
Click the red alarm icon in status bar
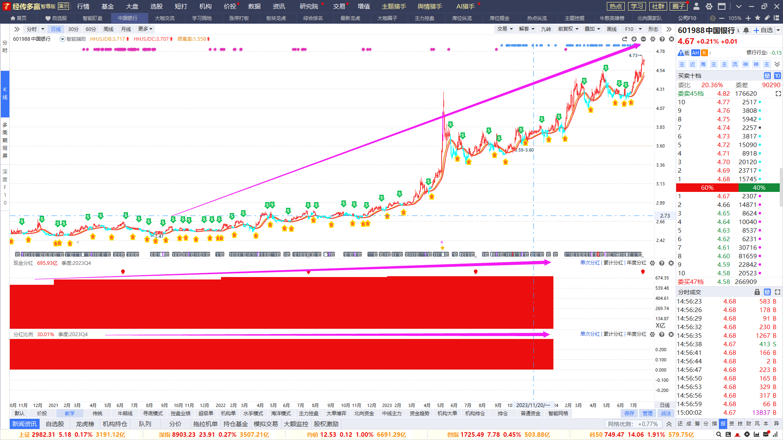pyautogui.click(x=738, y=435)
